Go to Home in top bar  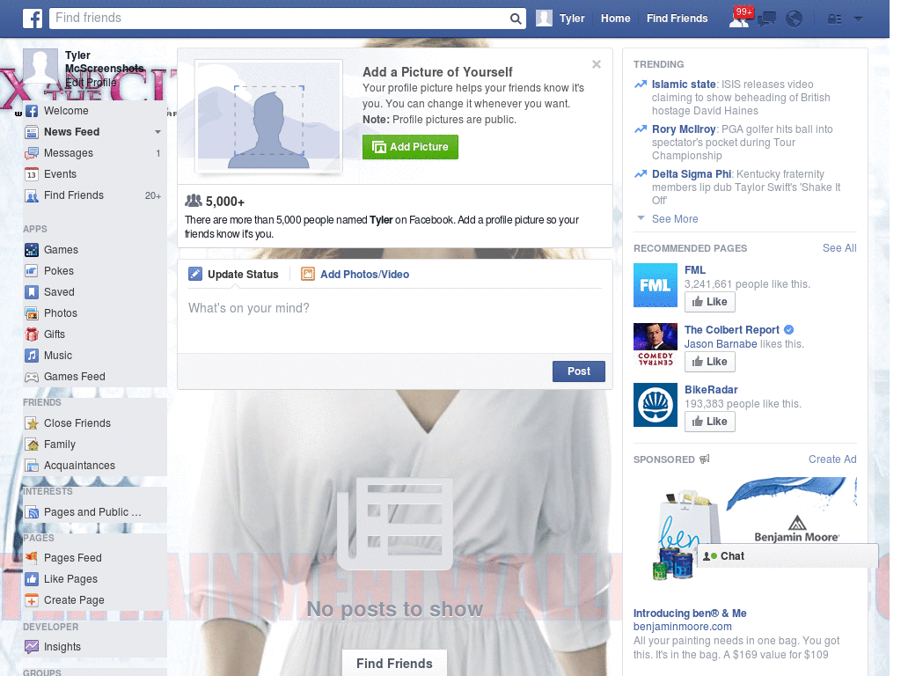click(615, 18)
